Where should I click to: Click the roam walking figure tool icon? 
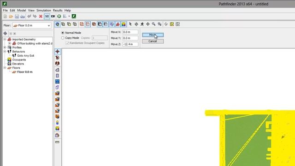[x=142, y=24]
